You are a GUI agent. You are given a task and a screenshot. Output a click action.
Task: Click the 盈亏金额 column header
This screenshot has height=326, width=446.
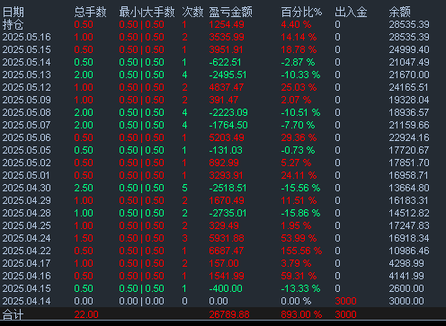click(231, 12)
